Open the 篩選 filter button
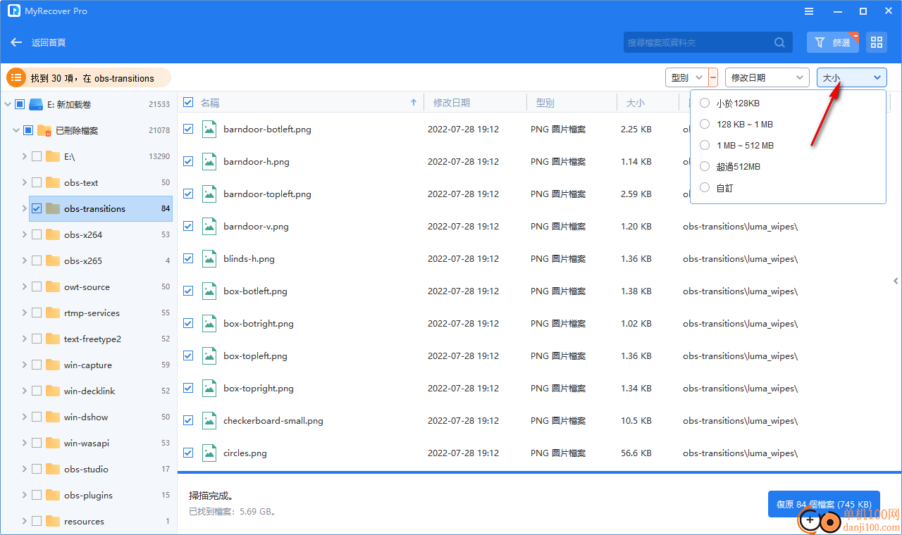This screenshot has height=535, width=902. [833, 42]
